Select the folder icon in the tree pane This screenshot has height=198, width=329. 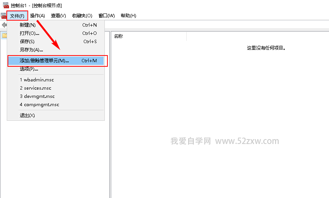(x=4, y=36)
